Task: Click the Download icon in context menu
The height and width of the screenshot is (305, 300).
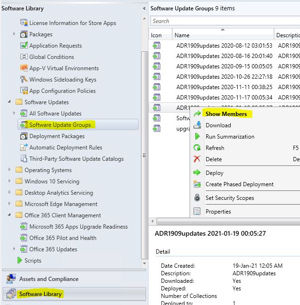Action: pos(197,125)
